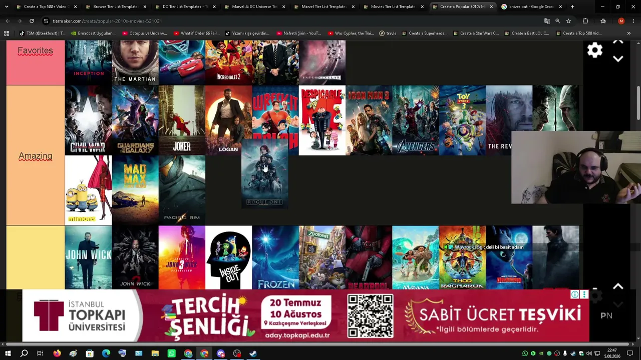Open a new browser tab

[x=572, y=6]
